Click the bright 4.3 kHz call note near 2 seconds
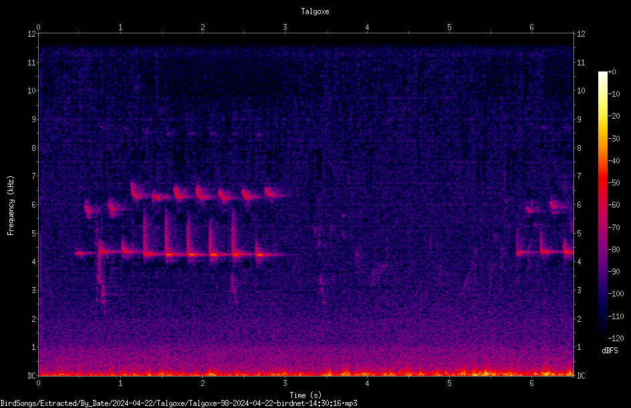 [192, 254]
